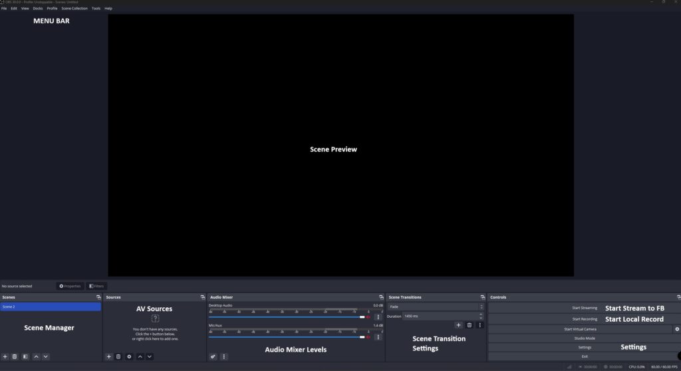Image resolution: width=681 pixels, height=371 pixels.
Task: Open the View menu
Action: click(25, 8)
